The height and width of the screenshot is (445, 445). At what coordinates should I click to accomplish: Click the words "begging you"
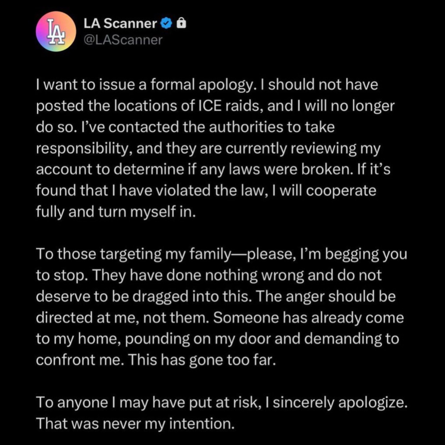point(366,254)
